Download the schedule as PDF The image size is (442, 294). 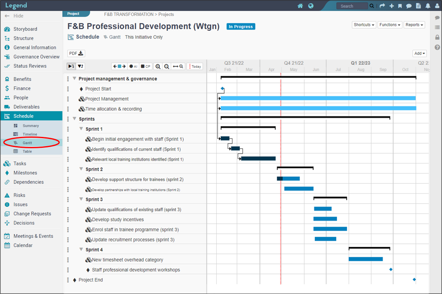click(x=76, y=53)
